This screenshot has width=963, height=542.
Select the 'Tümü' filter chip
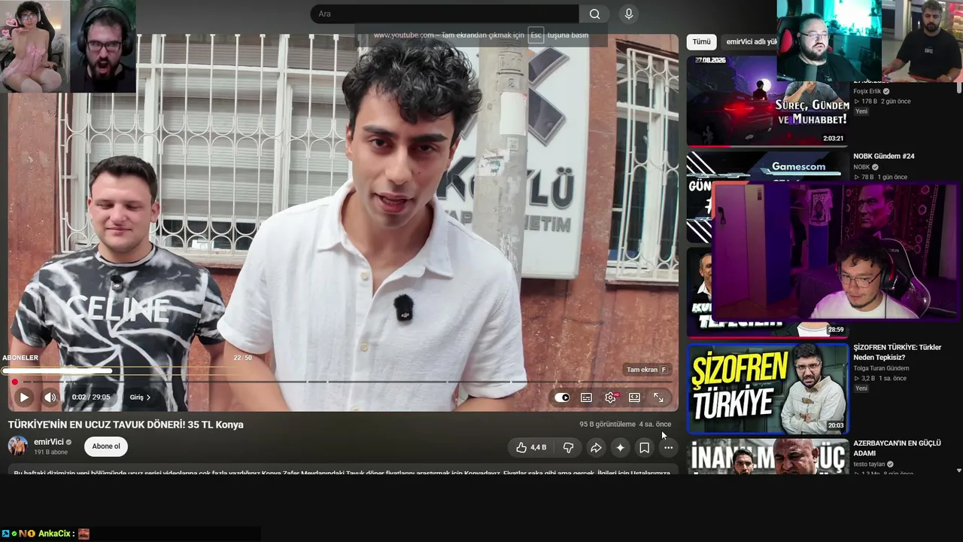[x=701, y=42]
